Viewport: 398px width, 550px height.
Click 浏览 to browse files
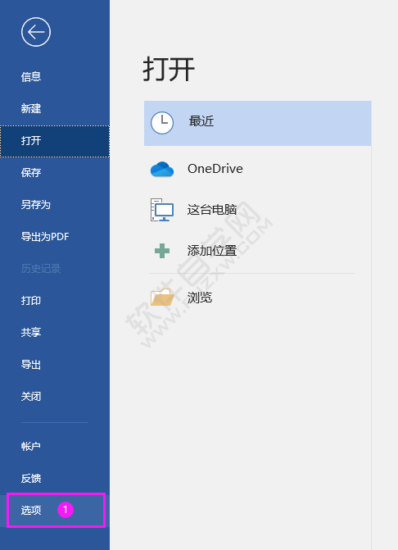pyautogui.click(x=257, y=298)
